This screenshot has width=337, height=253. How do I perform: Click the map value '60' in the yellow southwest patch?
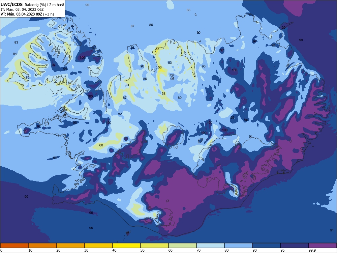pos(101,145)
